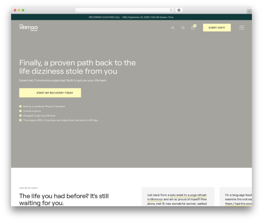This screenshot has height=222, width=263.
Task: Click the browser extension icon beside address bar
Action: tap(179, 10)
